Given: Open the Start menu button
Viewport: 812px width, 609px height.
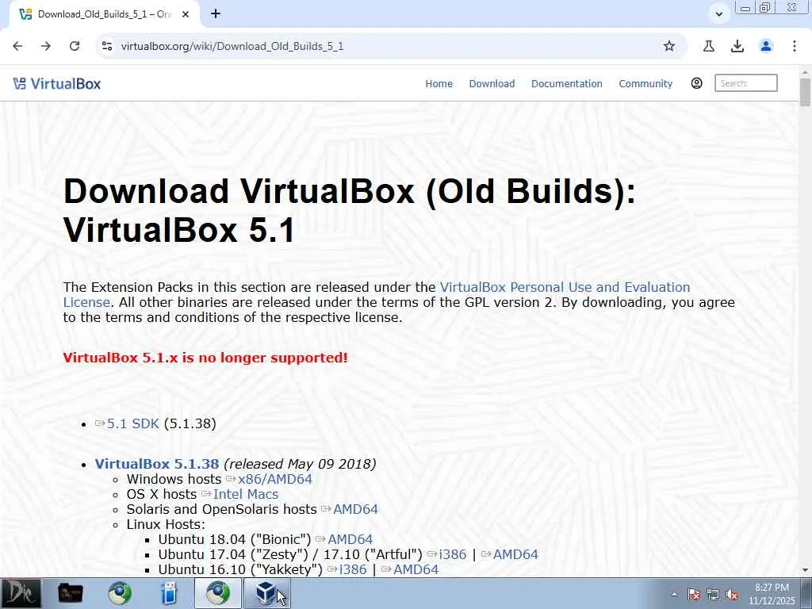Looking at the screenshot, I should (x=21, y=593).
